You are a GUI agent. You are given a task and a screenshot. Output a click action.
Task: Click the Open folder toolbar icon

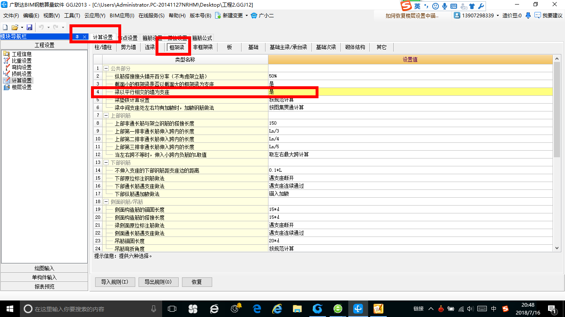click(14, 27)
